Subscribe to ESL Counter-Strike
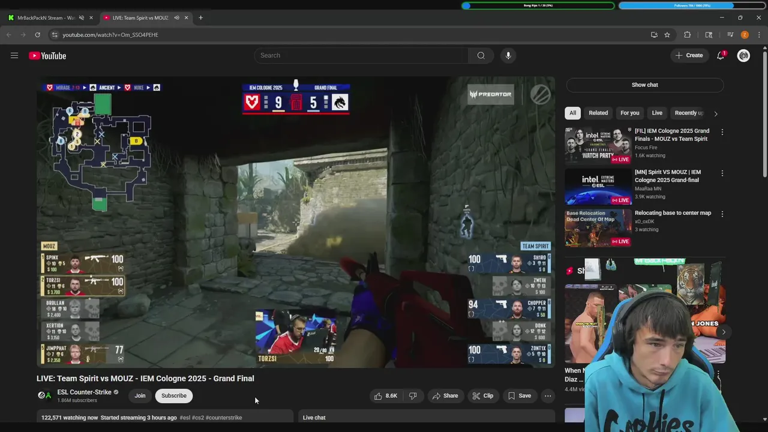 coord(174,395)
